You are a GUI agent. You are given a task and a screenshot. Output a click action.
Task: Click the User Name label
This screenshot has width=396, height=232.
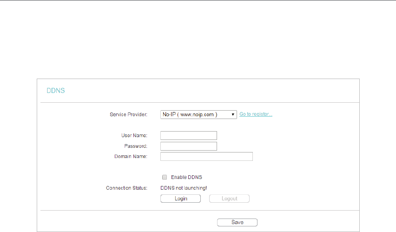pyautogui.click(x=134, y=135)
